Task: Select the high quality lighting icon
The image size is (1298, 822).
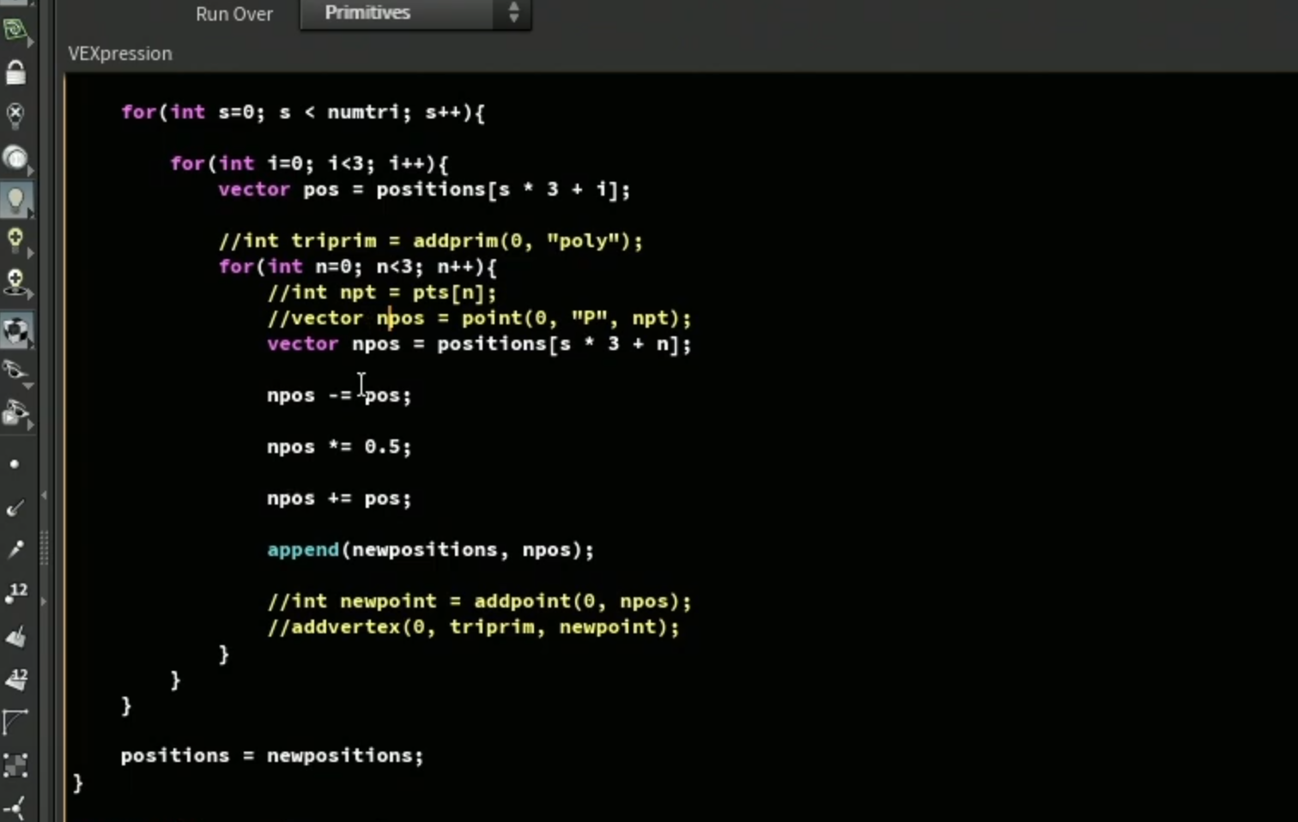Action: [x=15, y=241]
